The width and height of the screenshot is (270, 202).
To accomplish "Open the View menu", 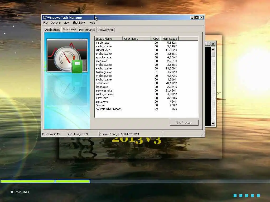I will point(66,23).
